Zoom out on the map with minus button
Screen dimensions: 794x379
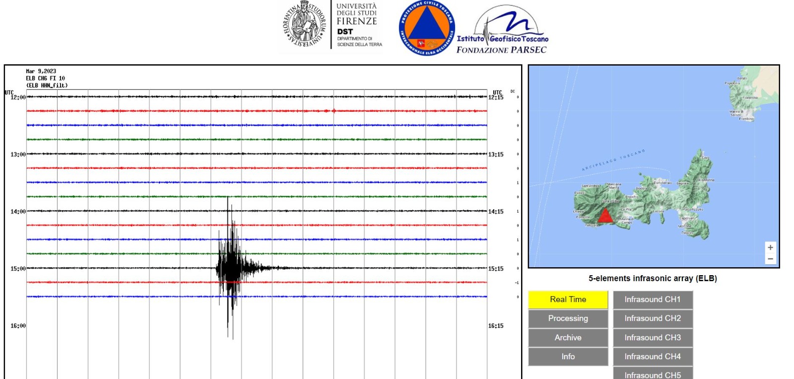coord(770,259)
